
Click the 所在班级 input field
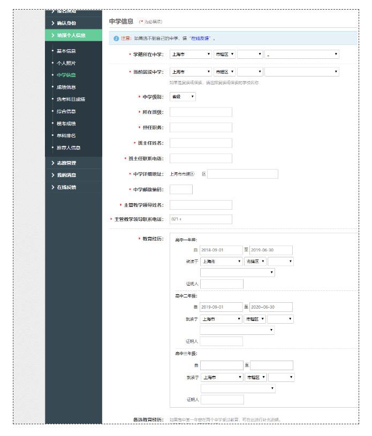[201, 112]
